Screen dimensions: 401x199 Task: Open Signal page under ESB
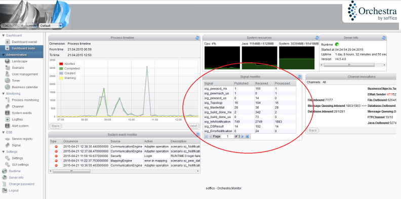click(x=16, y=145)
